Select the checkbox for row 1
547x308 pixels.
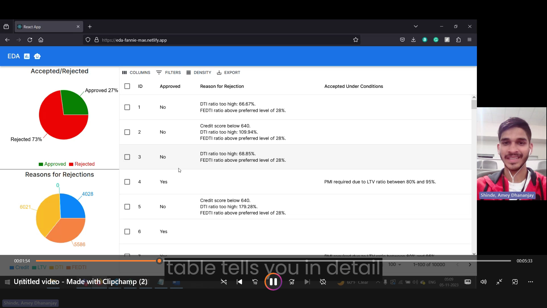127,107
